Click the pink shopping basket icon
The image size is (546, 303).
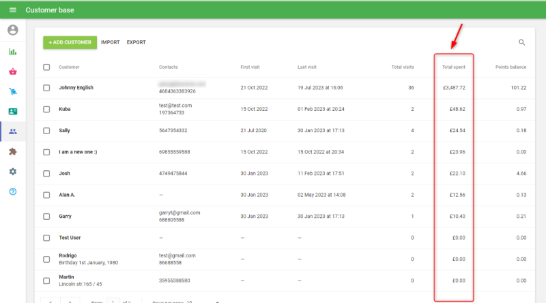coord(12,71)
